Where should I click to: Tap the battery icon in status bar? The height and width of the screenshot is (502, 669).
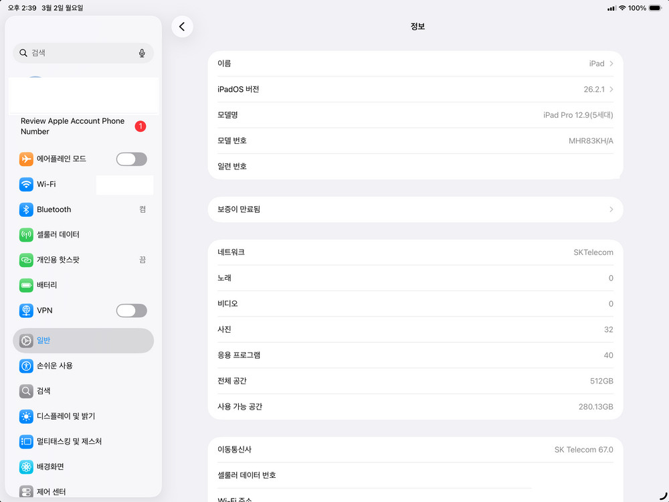[654, 8]
